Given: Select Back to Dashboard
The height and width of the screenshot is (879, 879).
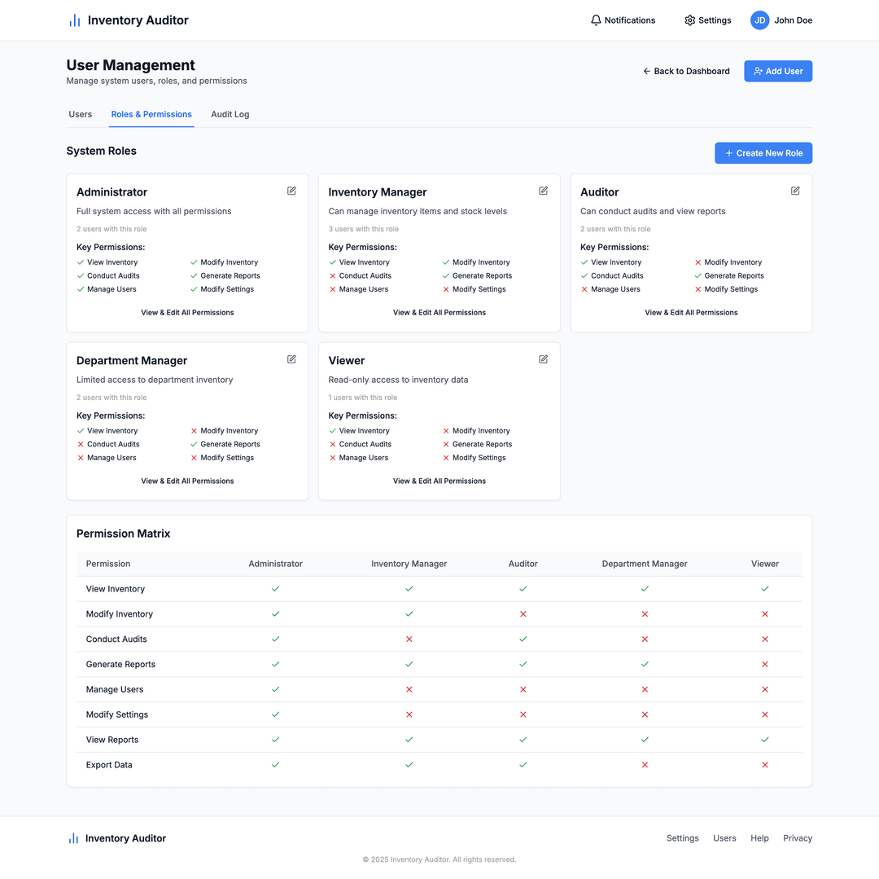Looking at the screenshot, I should pyautogui.click(x=686, y=71).
